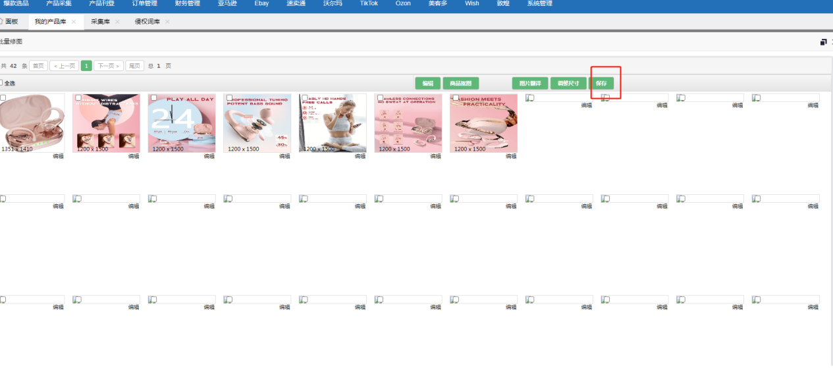The width and height of the screenshot is (833, 368).
Task: Open the 亚马逊 menu
Action: pyautogui.click(x=228, y=4)
